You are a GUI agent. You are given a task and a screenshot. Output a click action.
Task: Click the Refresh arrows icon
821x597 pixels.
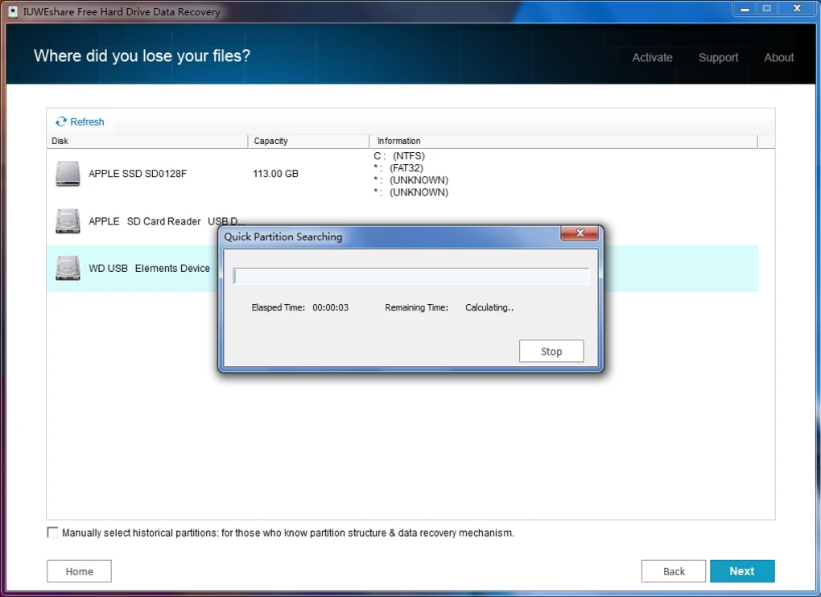point(61,122)
